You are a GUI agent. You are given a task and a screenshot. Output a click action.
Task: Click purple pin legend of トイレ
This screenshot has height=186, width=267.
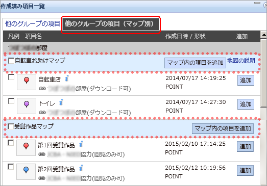(x=27, y=106)
